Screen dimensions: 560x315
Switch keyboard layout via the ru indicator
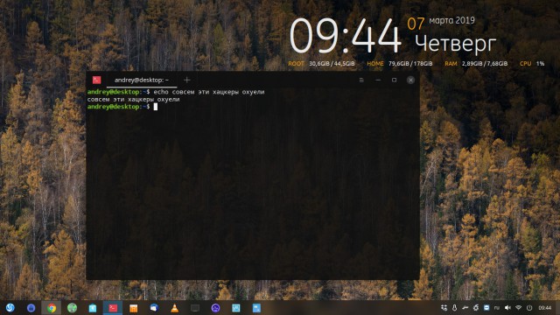coord(497,307)
